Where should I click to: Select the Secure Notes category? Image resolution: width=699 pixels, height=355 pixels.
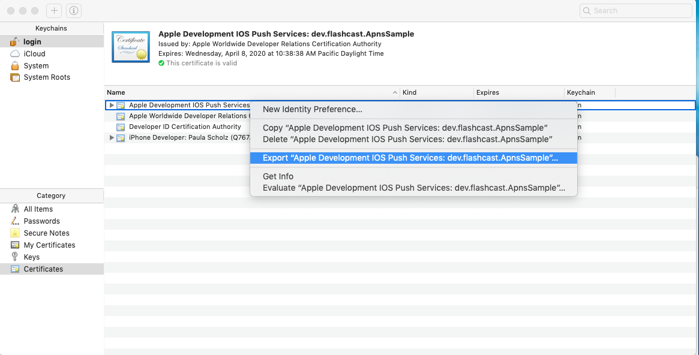click(52, 233)
